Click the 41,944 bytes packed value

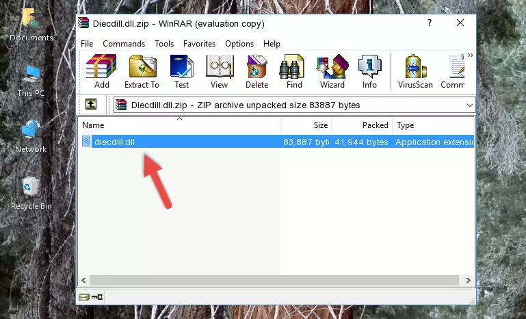[x=361, y=142]
